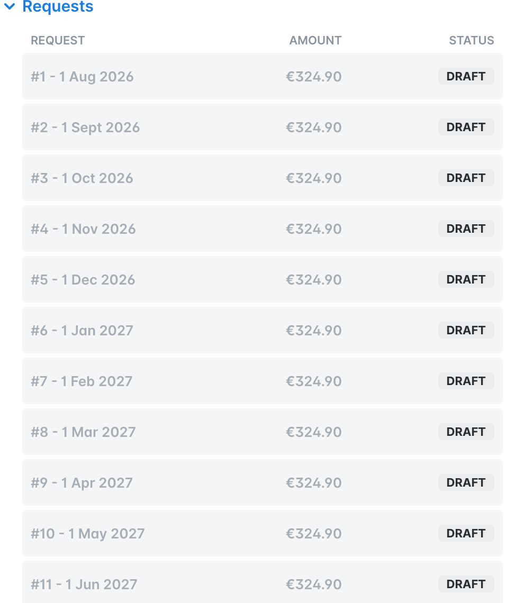Click the DRAFT status of request #10
This screenshot has width=524, height=603.
tap(466, 533)
